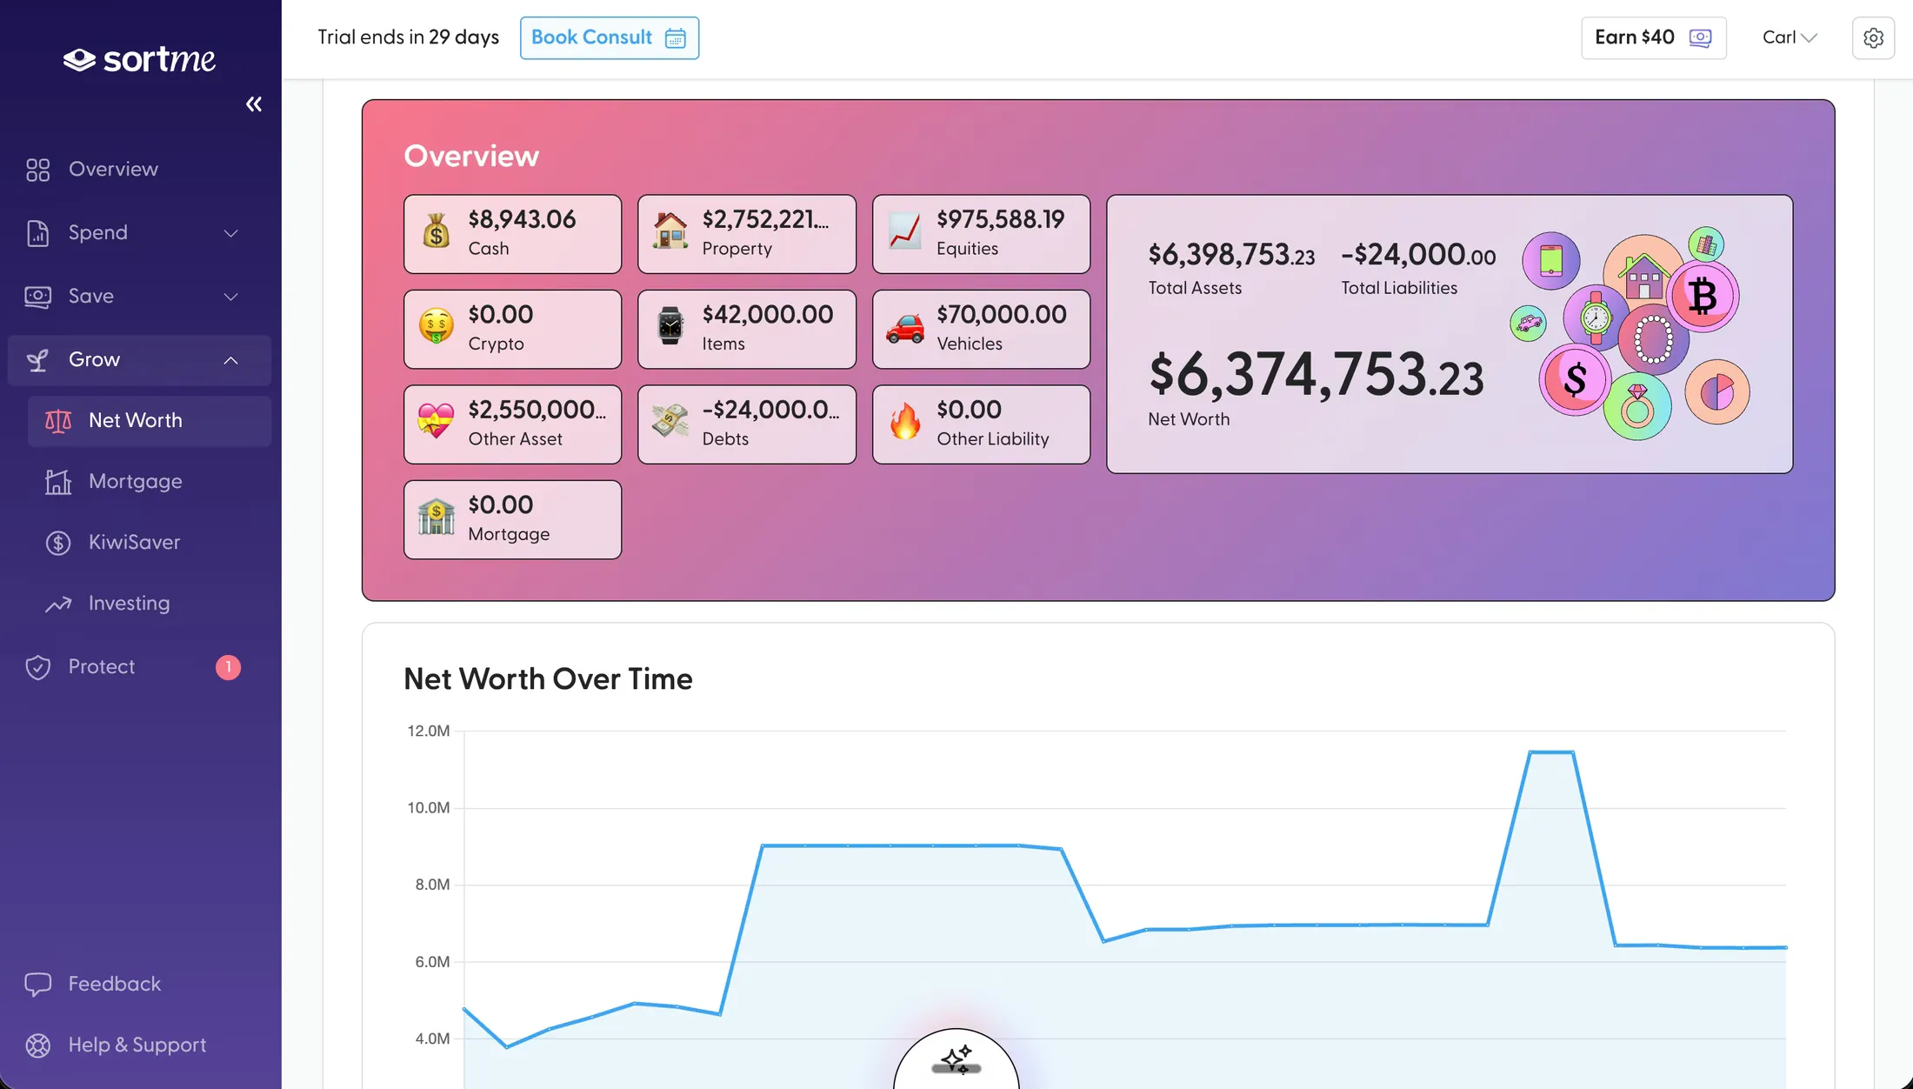Click the Feedback speech-bubble icon

(37, 984)
